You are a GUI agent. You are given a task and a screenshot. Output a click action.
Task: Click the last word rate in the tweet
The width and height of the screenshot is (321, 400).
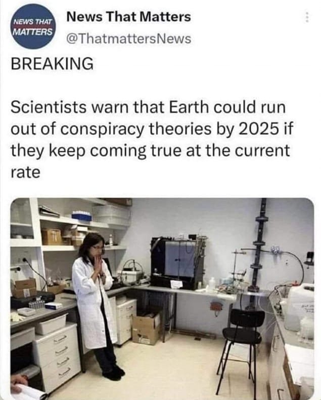25,173
